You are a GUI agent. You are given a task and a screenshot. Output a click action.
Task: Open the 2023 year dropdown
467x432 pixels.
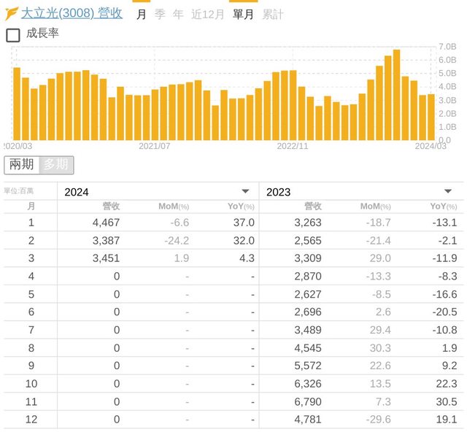point(360,192)
